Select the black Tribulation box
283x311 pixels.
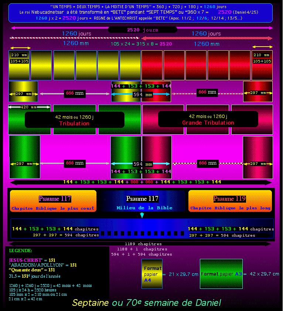pos(74,120)
